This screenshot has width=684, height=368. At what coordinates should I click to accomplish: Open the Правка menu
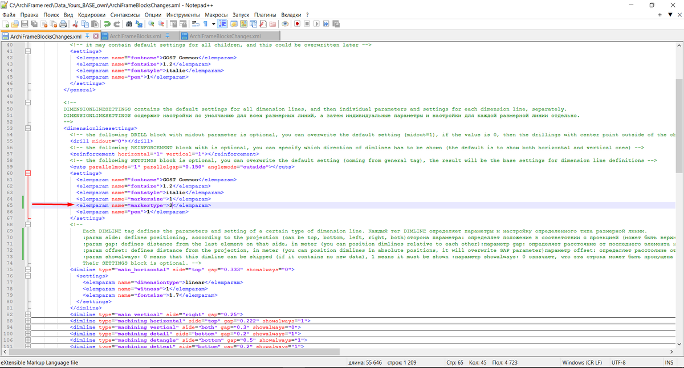29,14
